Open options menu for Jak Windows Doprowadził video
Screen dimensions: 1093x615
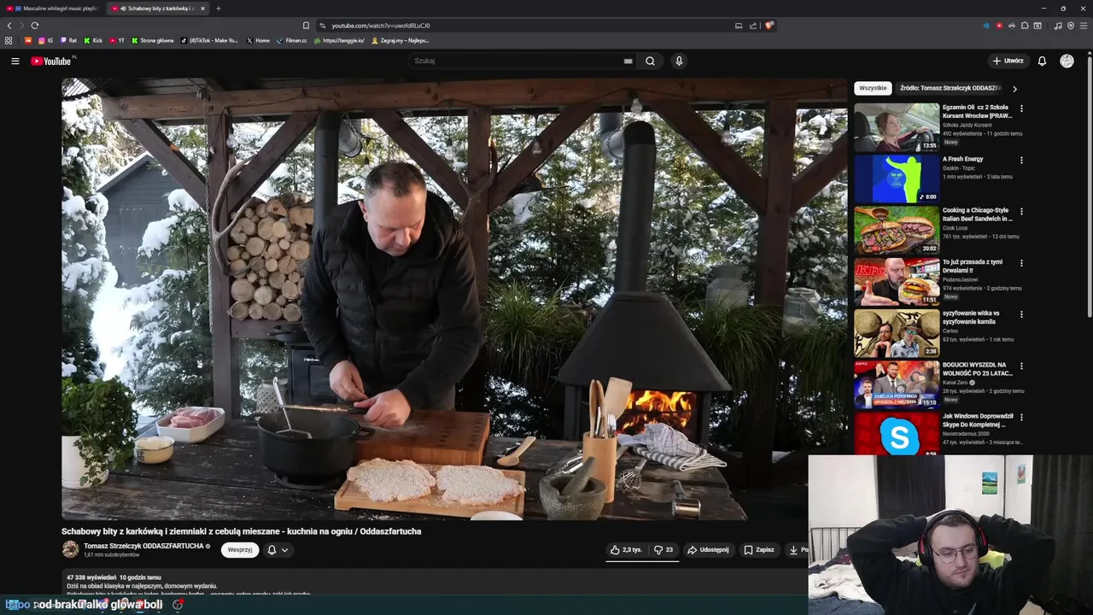click(1021, 417)
